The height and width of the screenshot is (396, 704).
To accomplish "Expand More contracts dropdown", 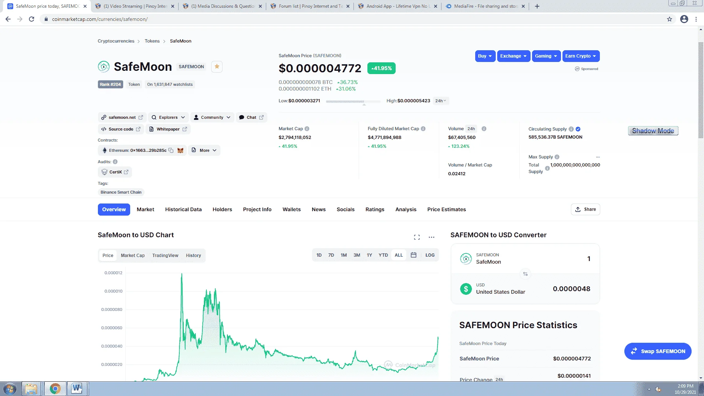I will point(204,150).
